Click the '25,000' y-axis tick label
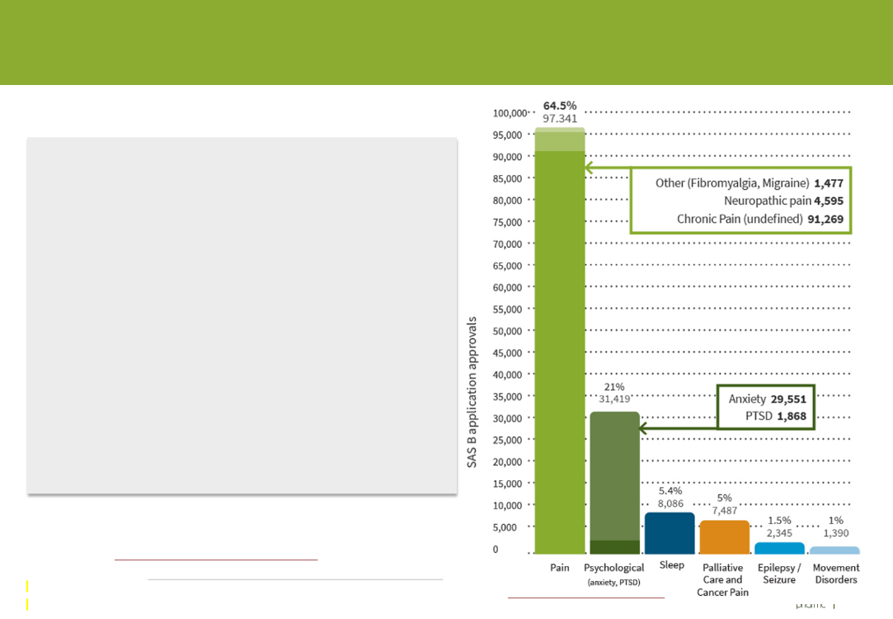The image size is (893, 619). (x=507, y=440)
